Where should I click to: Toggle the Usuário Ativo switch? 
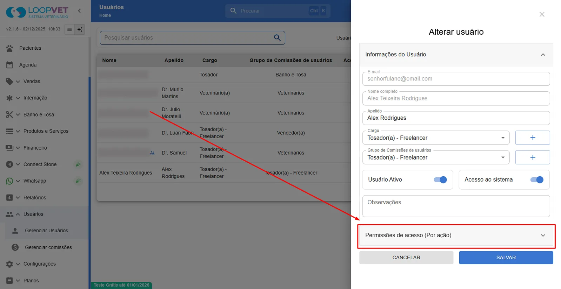pyautogui.click(x=440, y=180)
